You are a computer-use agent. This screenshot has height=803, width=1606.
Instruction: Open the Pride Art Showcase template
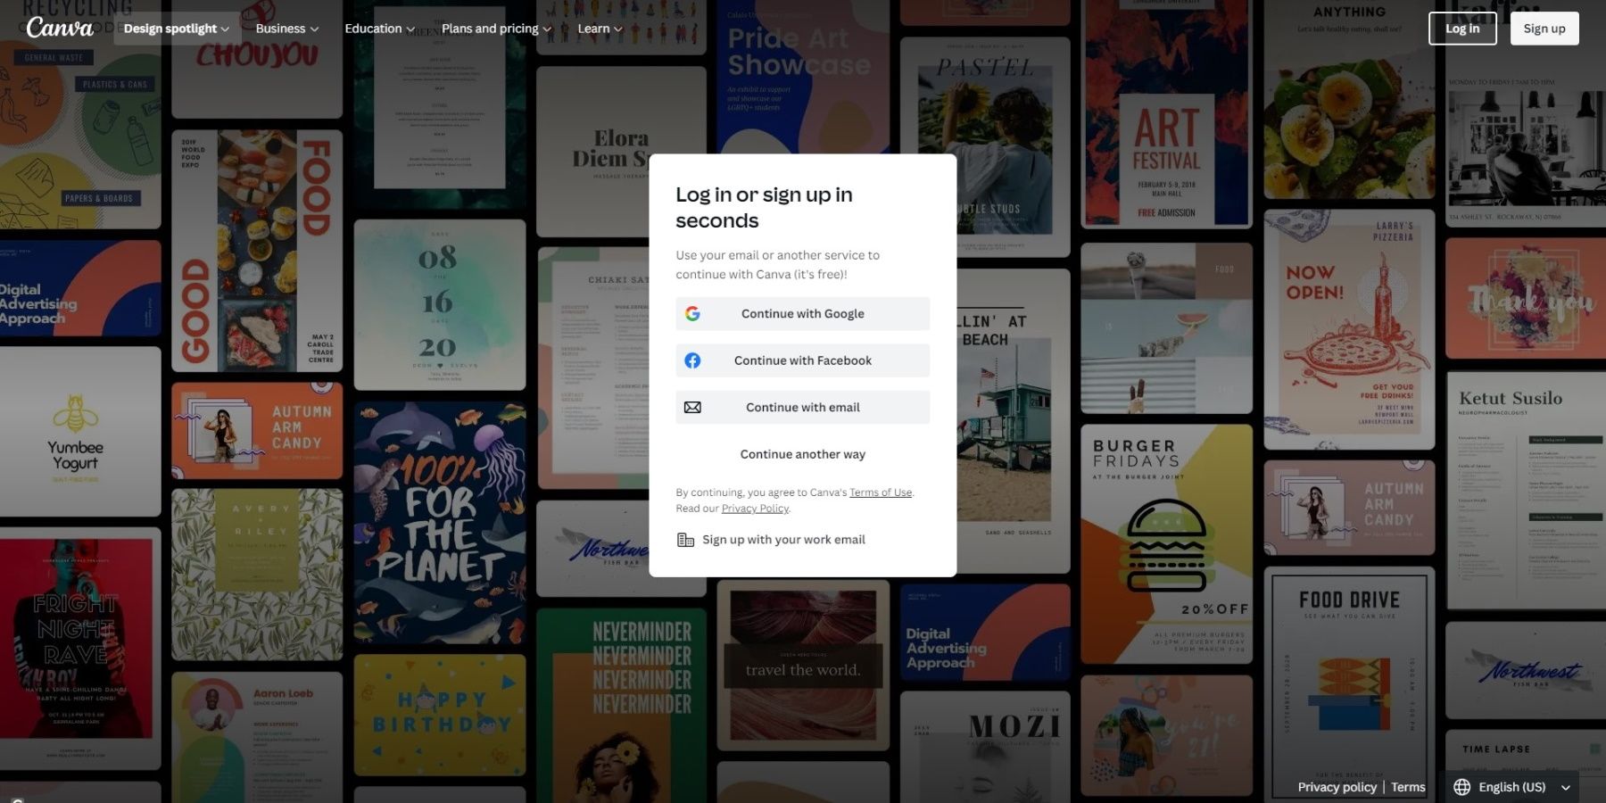click(803, 77)
